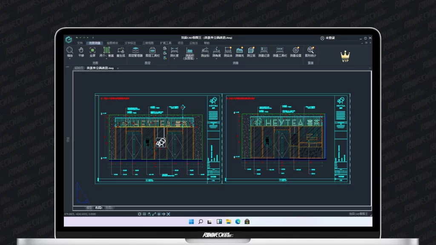
Task: Toggle the 测量工具栏 measurement toolbar
Action: [x=280, y=51]
